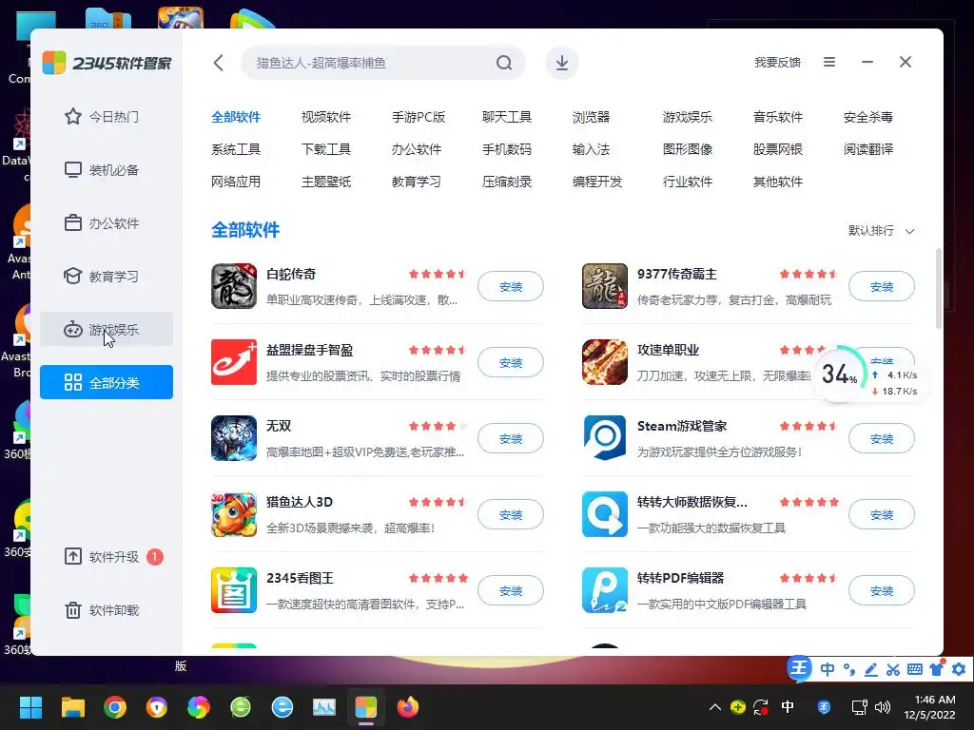This screenshot has height=730, width=974.
Task: Select 全部分类 in sidebar
Action: pos(107,382)
